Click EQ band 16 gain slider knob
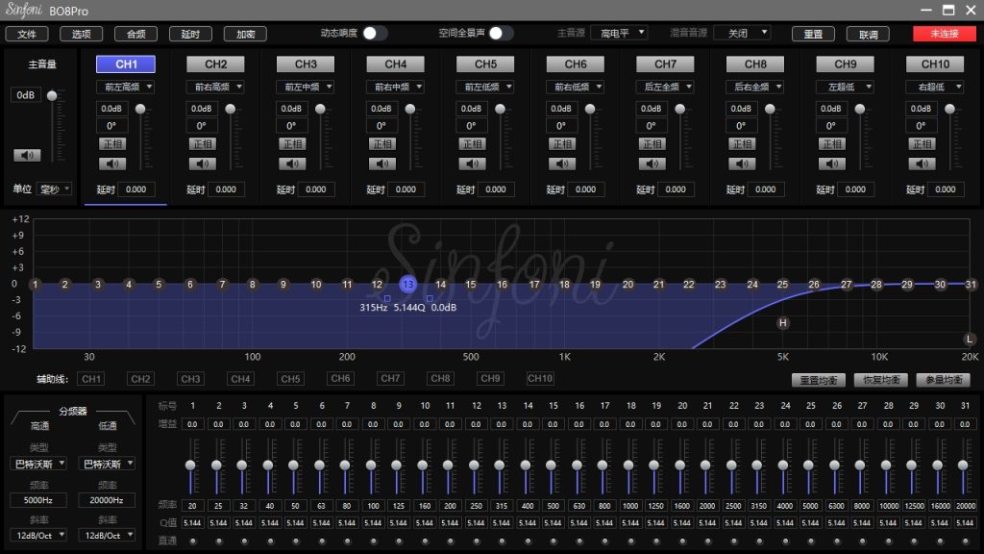The height and width of the screenshot is (554, 984). pos(577,466)
